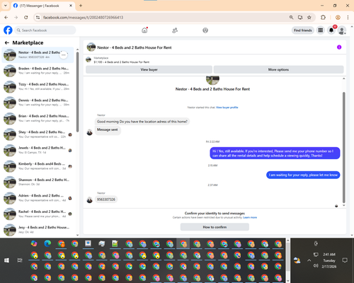This screenshot has height=283, width=354.
Task: Open the Friends icon in top bar
Action: click(175, 30)
